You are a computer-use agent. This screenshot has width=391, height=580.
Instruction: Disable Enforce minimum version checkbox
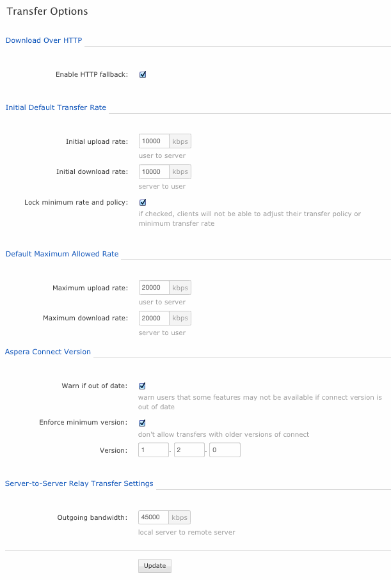coord(142,423)
